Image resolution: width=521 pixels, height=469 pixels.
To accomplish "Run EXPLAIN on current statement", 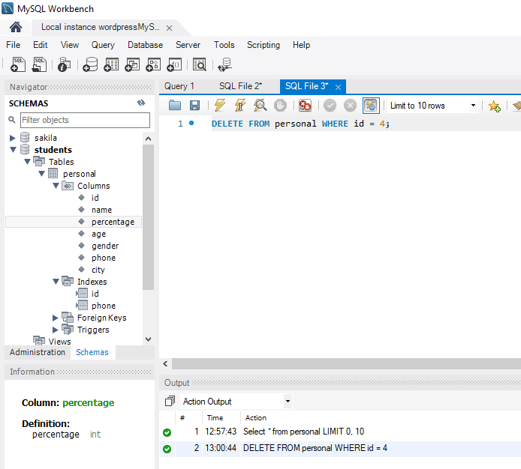I will point(260,106).
